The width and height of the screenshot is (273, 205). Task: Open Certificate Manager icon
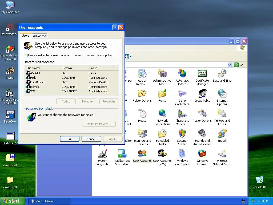(202, 77)
